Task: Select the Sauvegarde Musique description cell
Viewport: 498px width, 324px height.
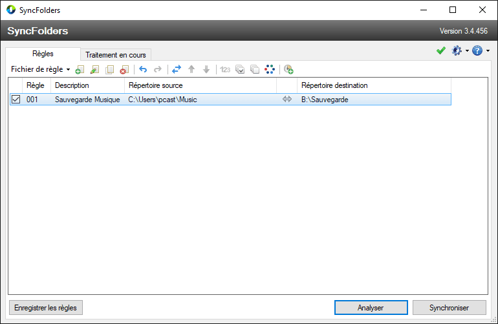Action: (87, 100)
